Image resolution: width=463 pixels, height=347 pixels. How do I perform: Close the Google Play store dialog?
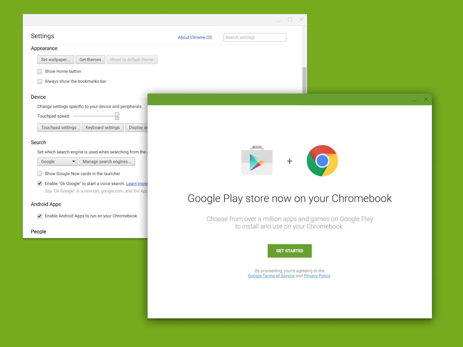[x=426, y=99]
